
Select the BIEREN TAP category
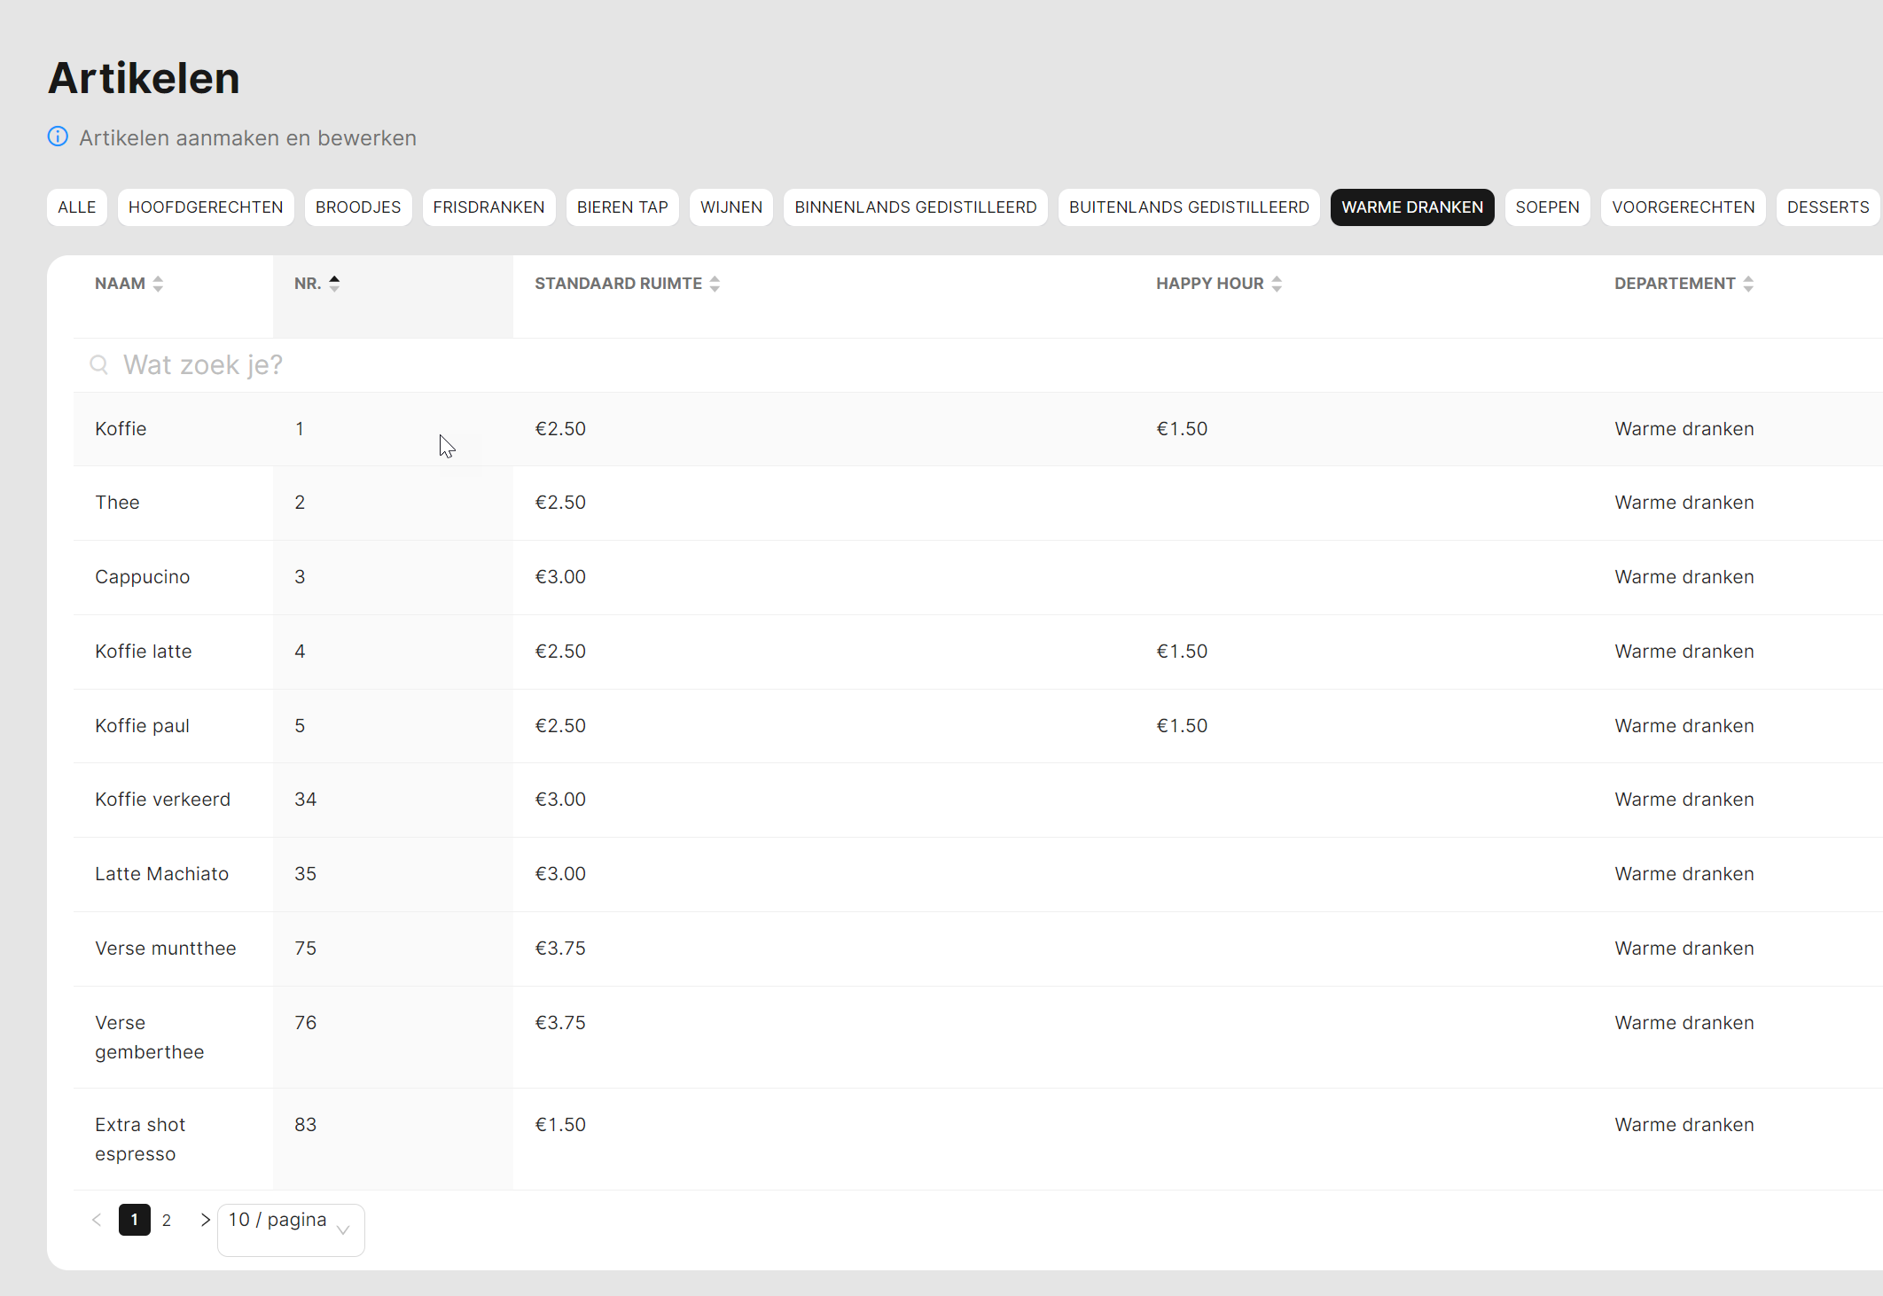pyautogui.click(x=622, y=207)
